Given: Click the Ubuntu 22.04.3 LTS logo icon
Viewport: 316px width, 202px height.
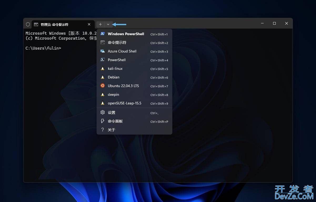Looking at the screenshot, I should point(103,86).
